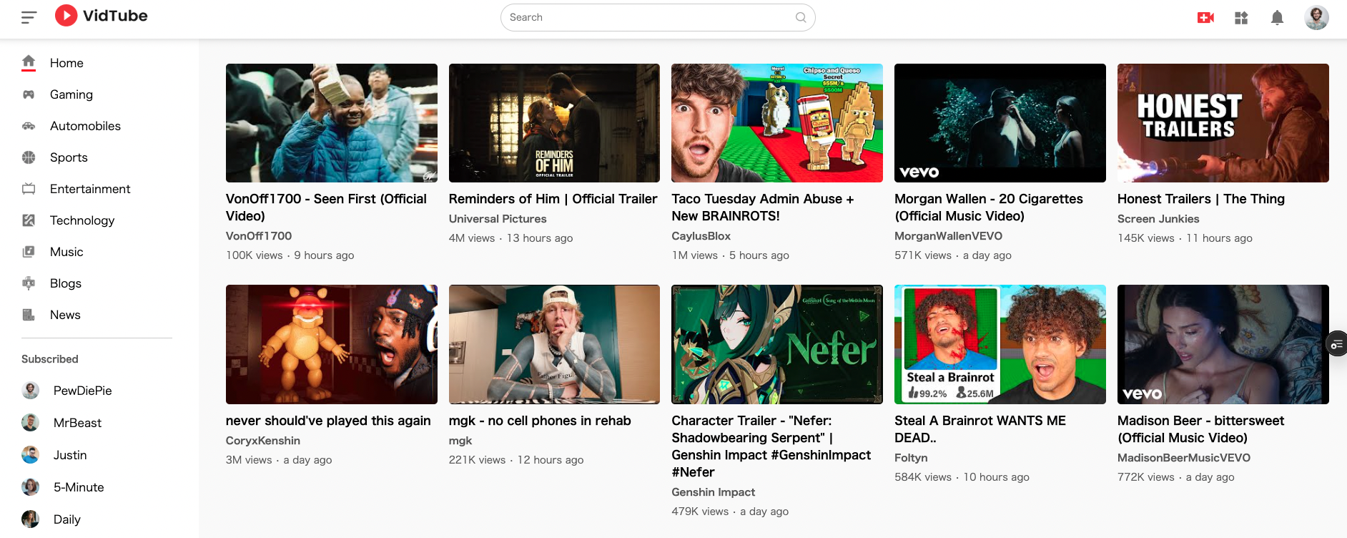Open the News section
Viewport: 1347px width, 538px height.
click(65, 315)
